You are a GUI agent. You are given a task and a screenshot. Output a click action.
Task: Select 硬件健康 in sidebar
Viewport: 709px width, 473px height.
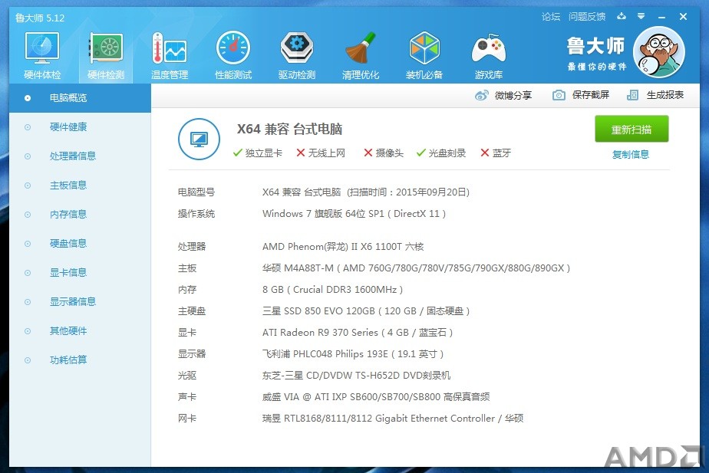[80, 127]
